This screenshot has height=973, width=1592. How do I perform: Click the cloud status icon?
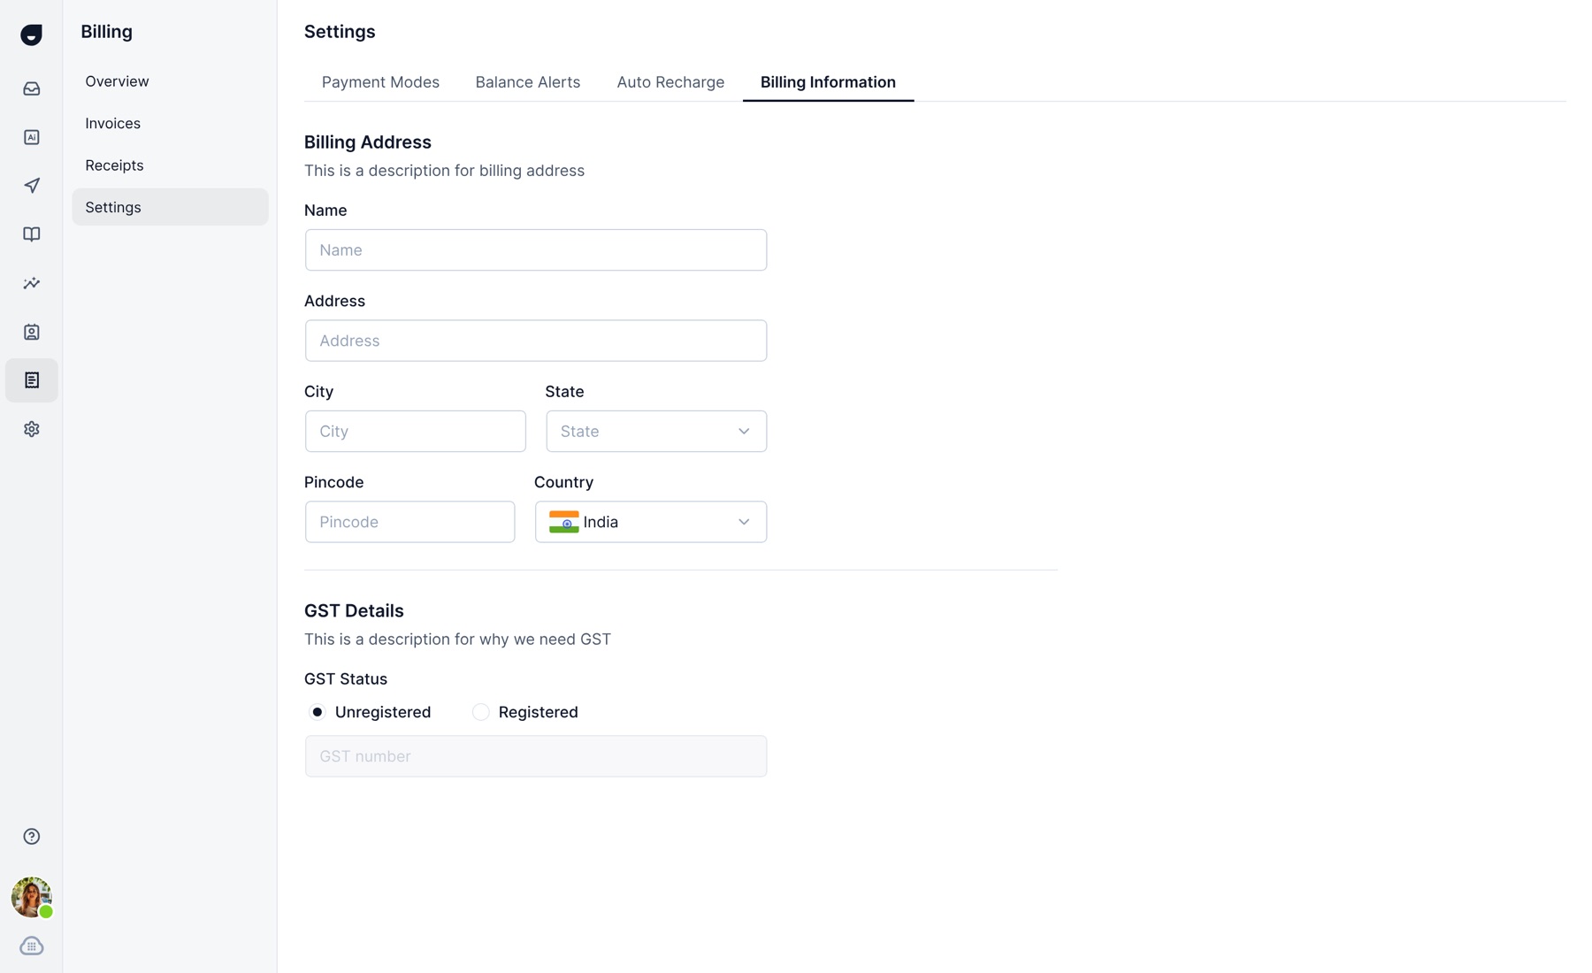(31, 946)
